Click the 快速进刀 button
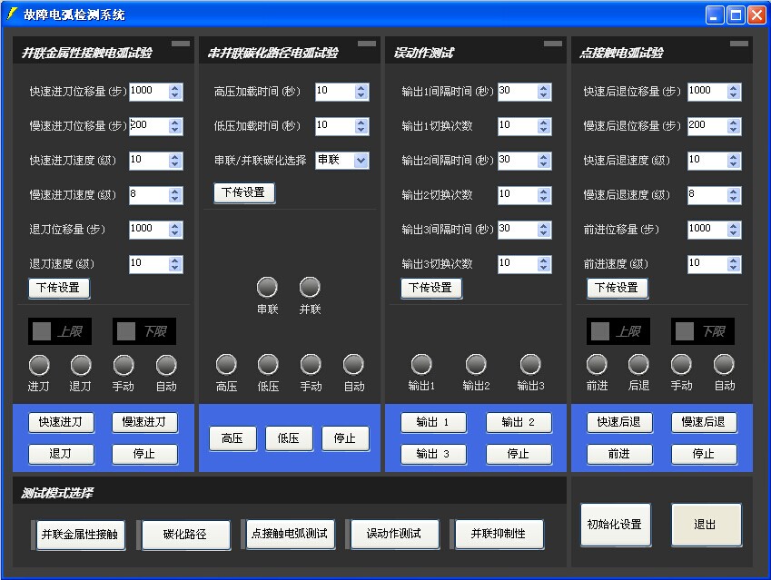Viewport: 771px width, 580px height. tap(61, 422)
